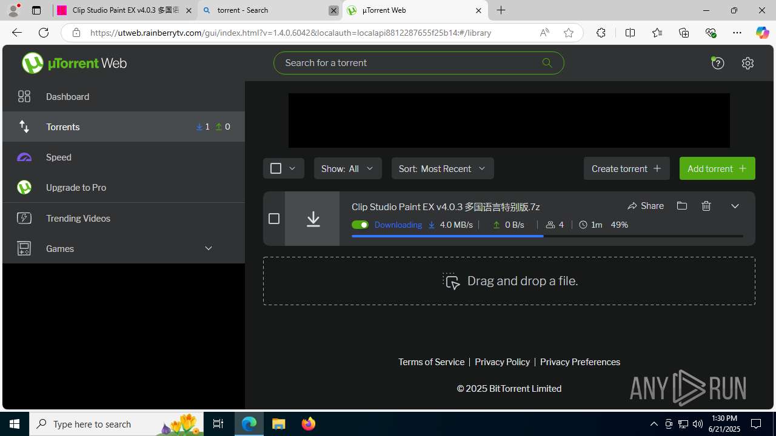
Task: Open the Favorites list icon
Action: [657, 33]
